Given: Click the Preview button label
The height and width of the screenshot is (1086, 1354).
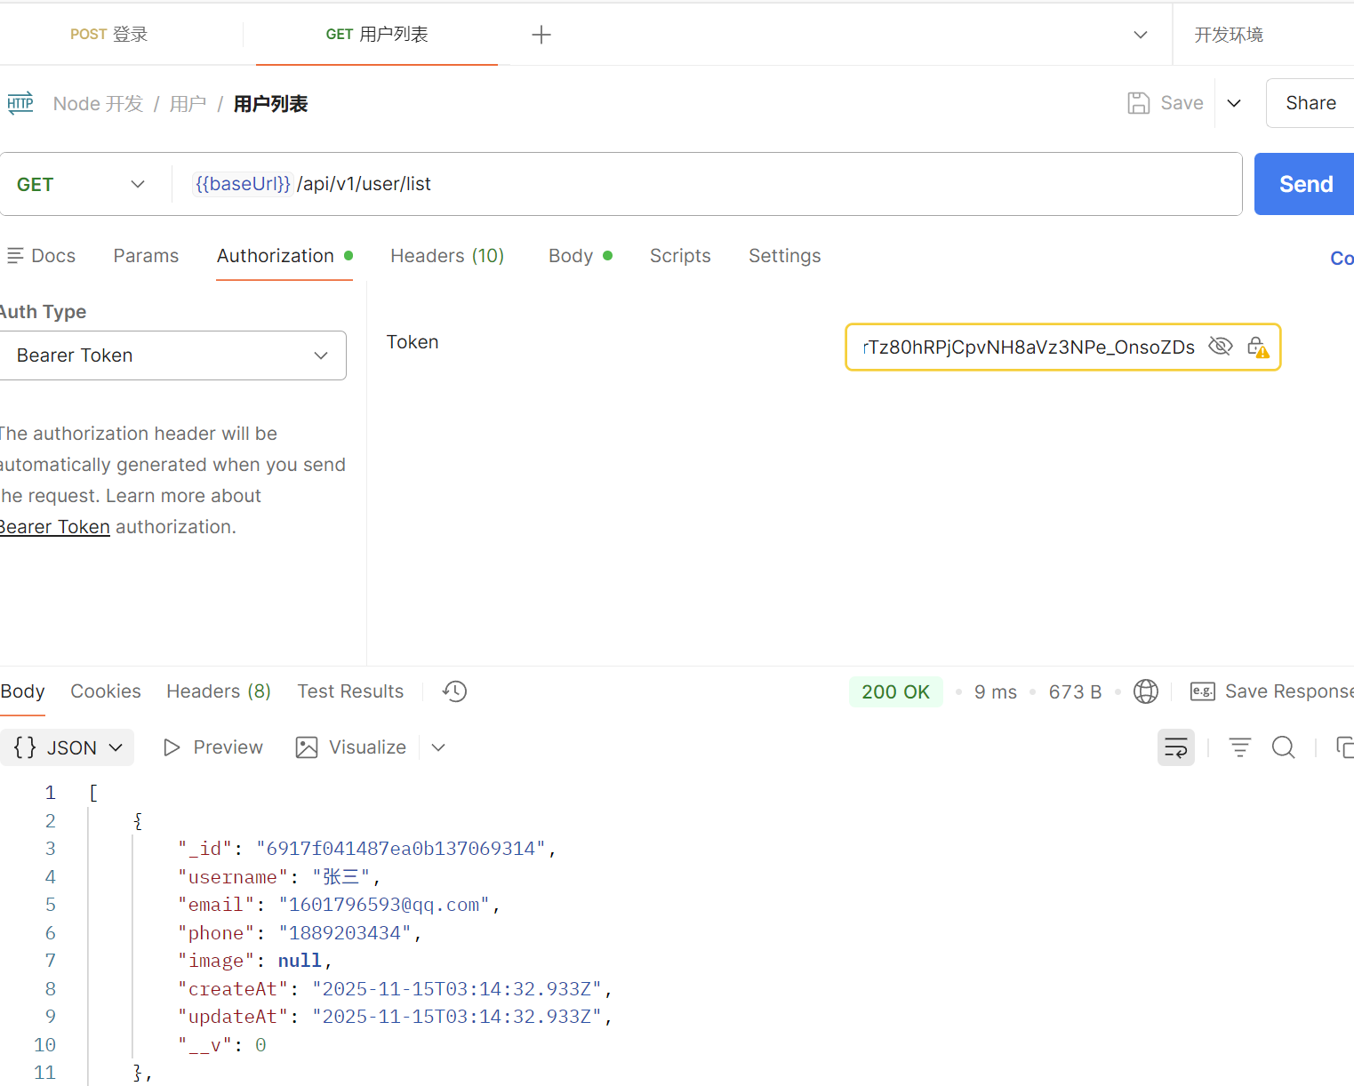Looking at the screenshot, I should [x=228, y=747].
